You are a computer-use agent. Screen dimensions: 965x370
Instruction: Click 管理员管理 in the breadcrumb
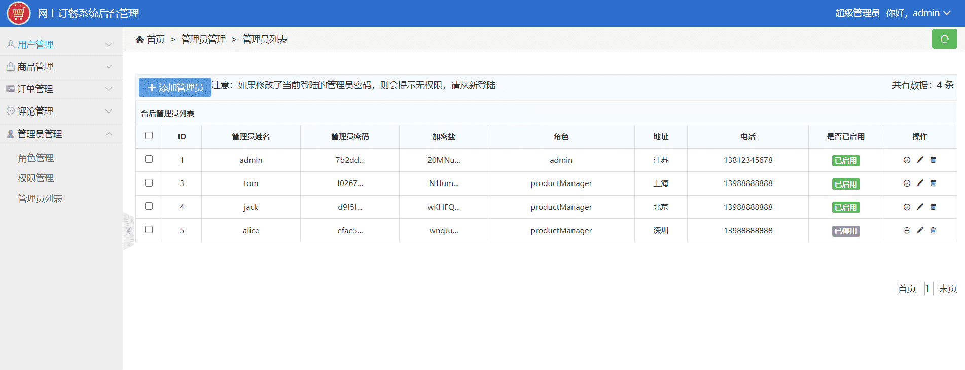pyautogui.click(x=203, y=40)
